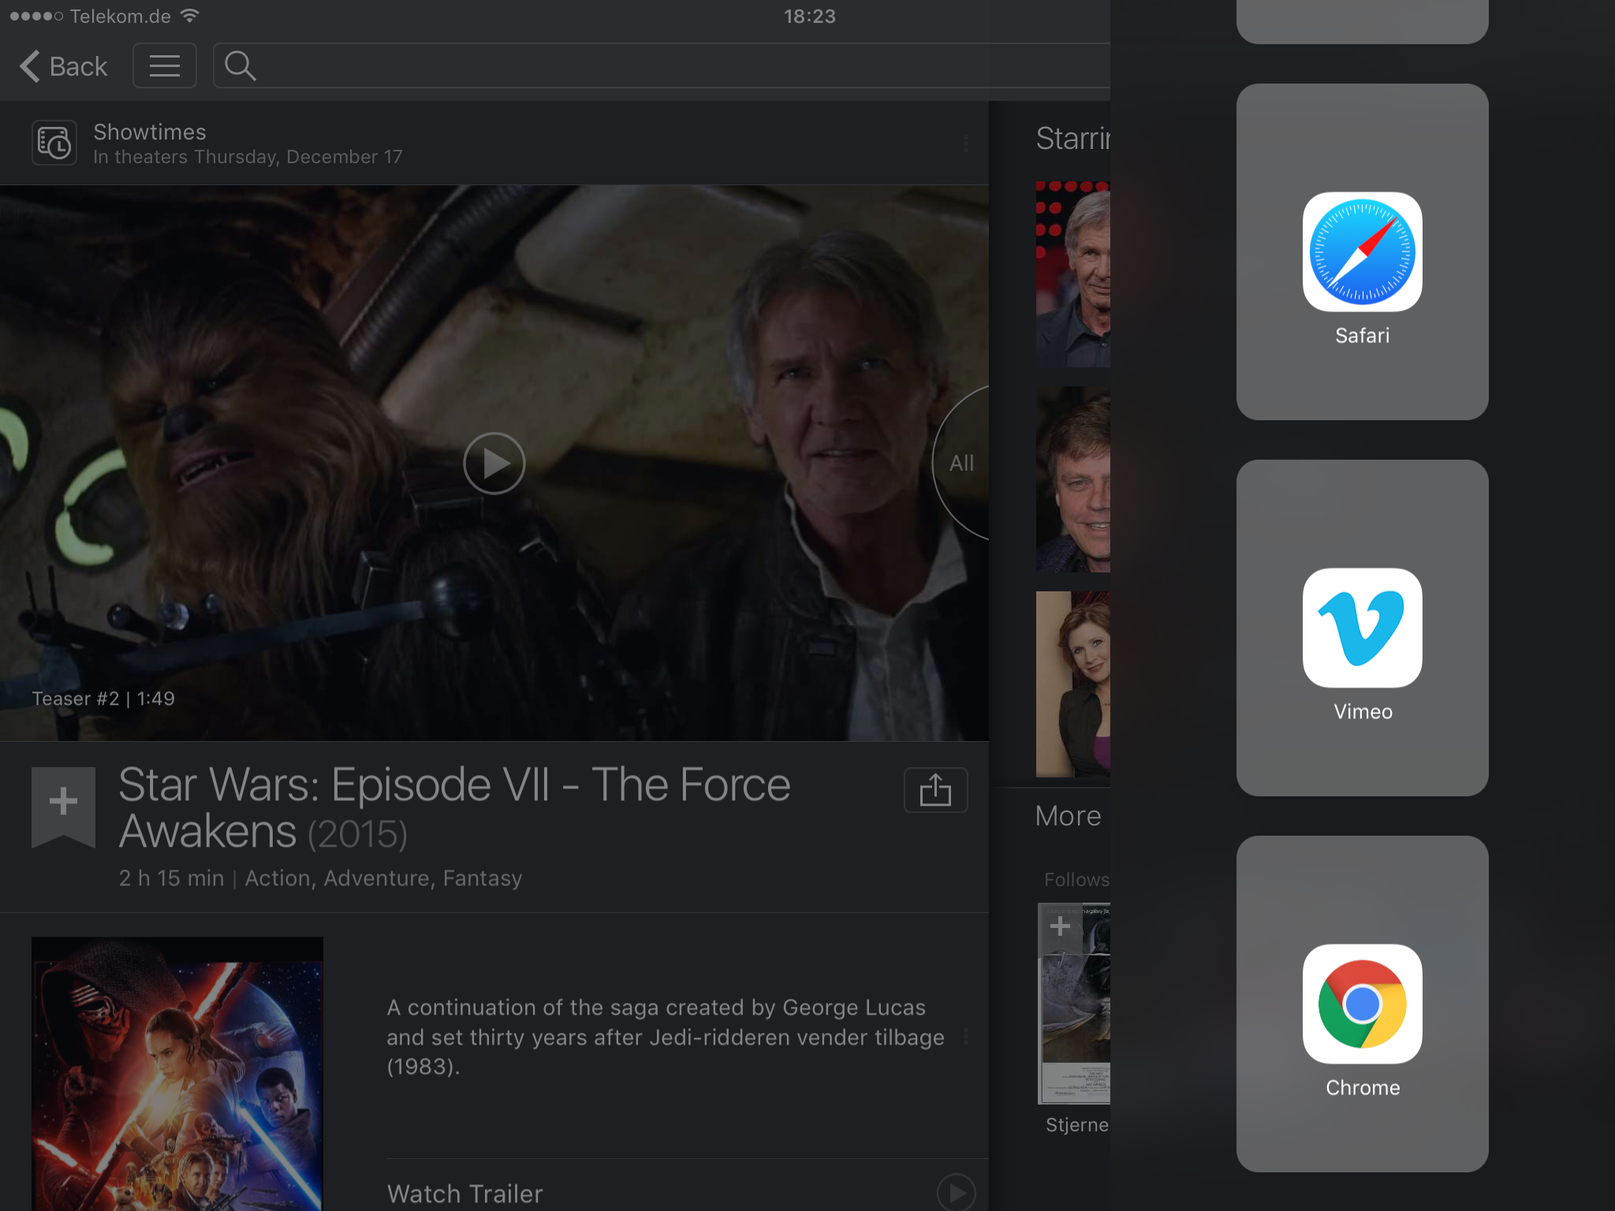View Harrison Ford's cast photo
Image resolution: width=1615 pixels, height=1211 pixels.
(1073, 274)
